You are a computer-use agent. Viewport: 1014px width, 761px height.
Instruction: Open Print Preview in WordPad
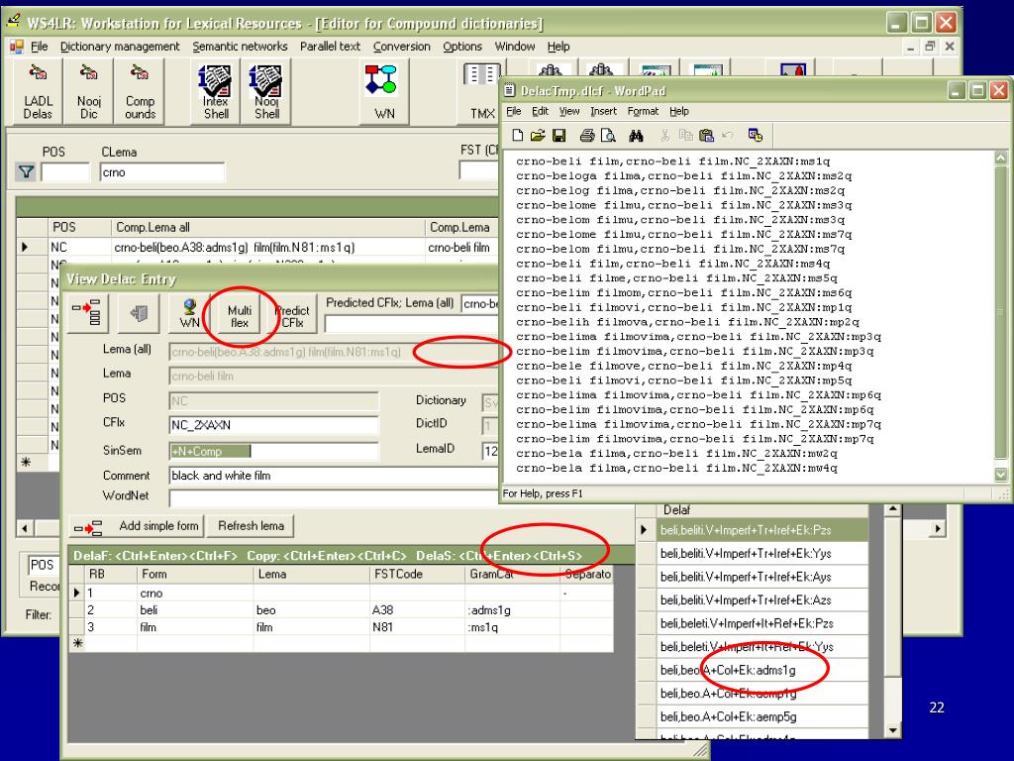pyautogui.click(x=608, y=135)
